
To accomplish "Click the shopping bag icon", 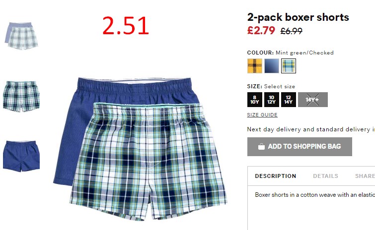I will pyautogui.click(x=261, y=147).
